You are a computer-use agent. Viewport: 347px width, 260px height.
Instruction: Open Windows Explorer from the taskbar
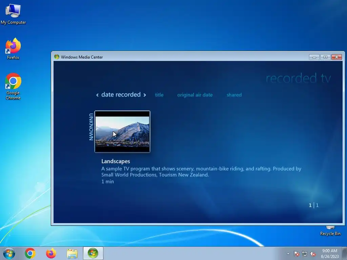pyautogui.click(x=72, y=254)
